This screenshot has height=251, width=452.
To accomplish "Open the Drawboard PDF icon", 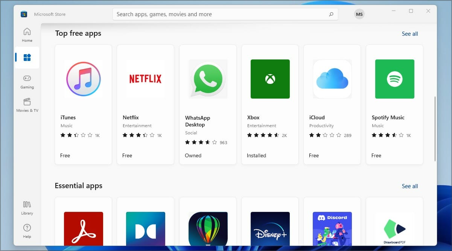I will [x=394, y=229].
